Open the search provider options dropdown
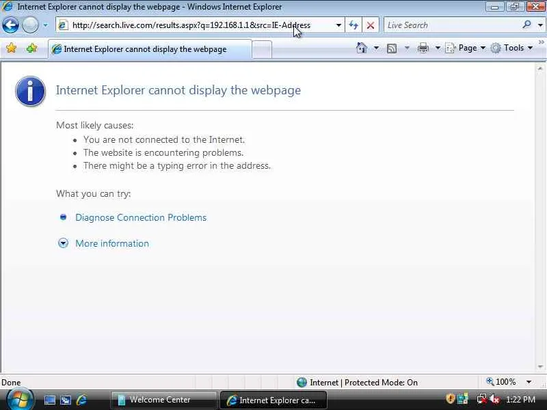This screenshot has height=410, width=547. pos(540,25)
